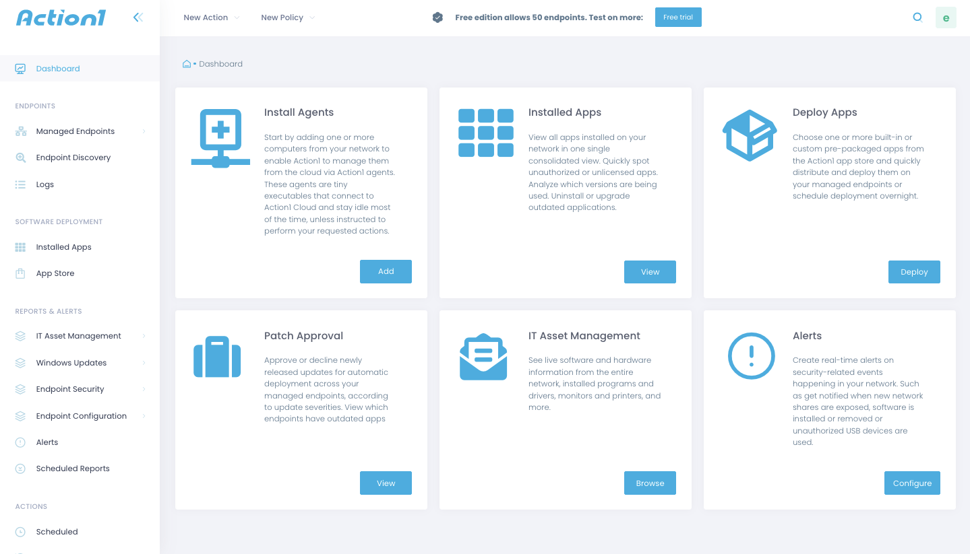
Task: Expand Endpoint Configuration chevron
Action: click(144, 416)
